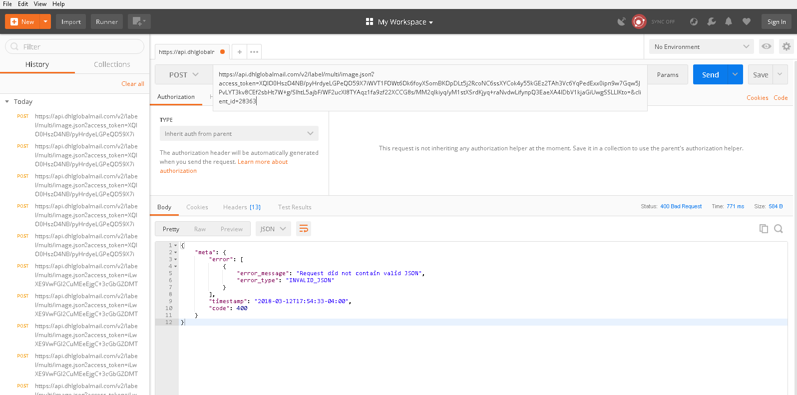797x395 pixels.
Task: Open response Headers (13) tab
Action: pyautogui.click(x=242, y=207)
